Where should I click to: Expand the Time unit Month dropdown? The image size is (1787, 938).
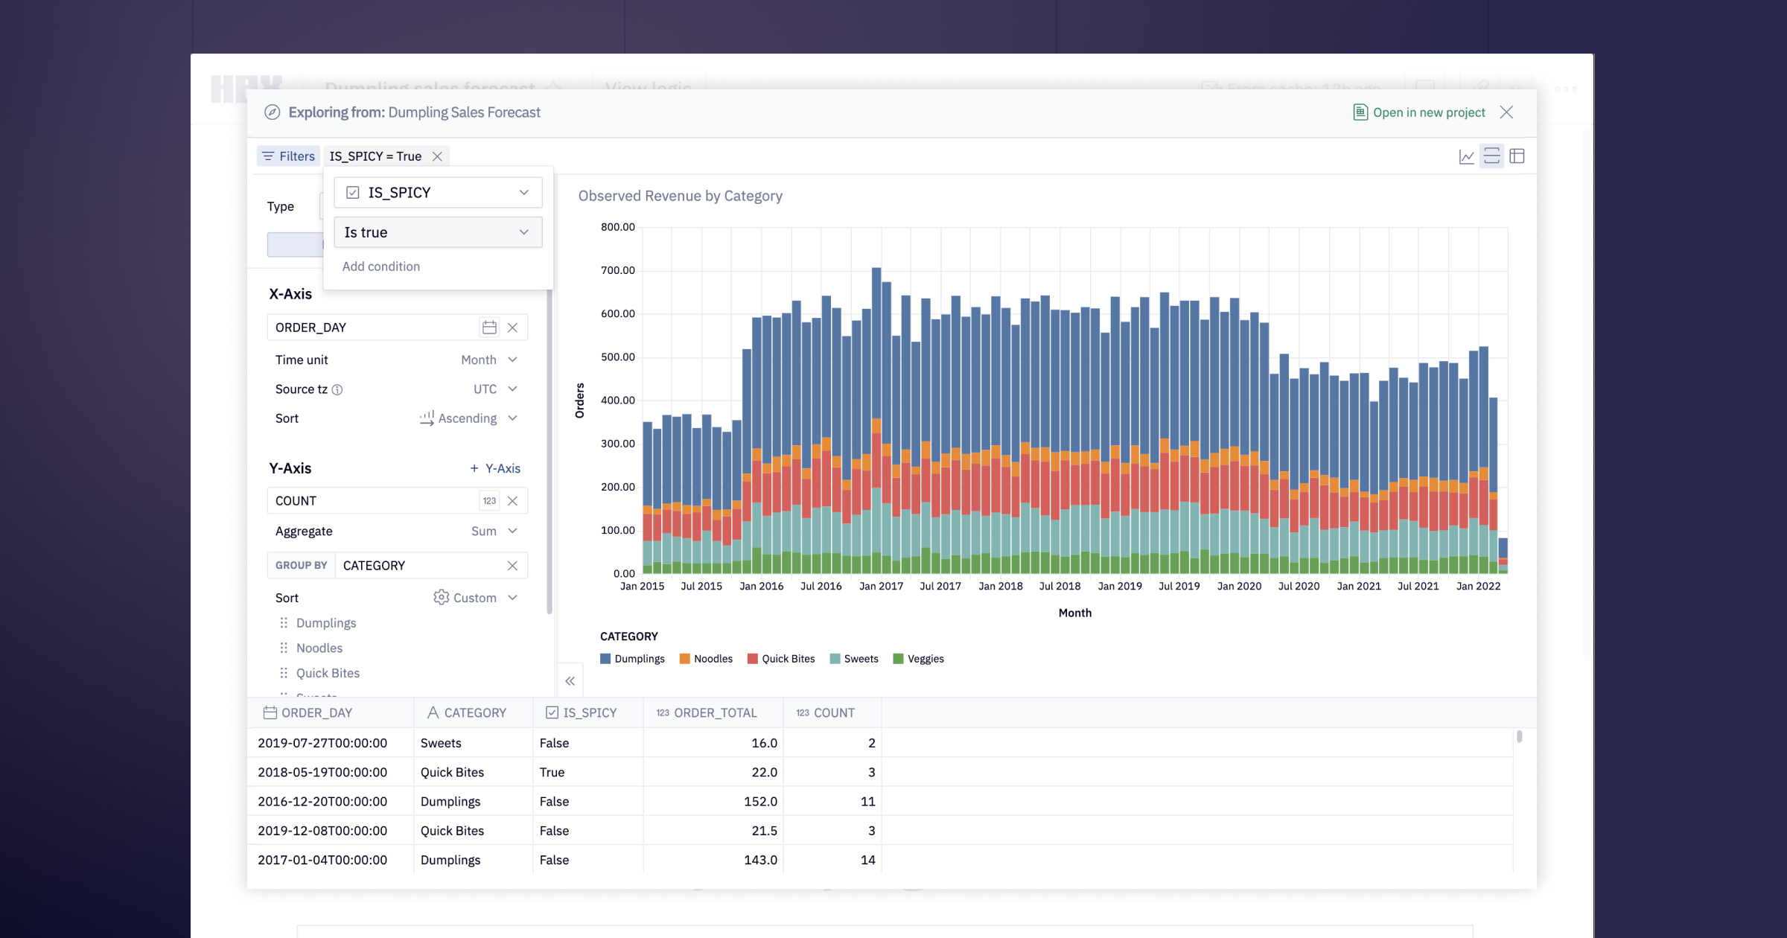[489, 360]
